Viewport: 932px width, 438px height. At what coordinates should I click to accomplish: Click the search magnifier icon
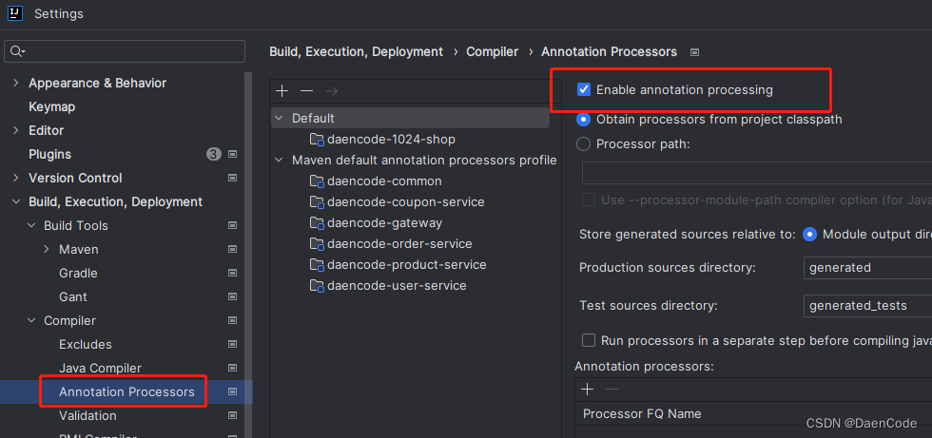(18, 51)
